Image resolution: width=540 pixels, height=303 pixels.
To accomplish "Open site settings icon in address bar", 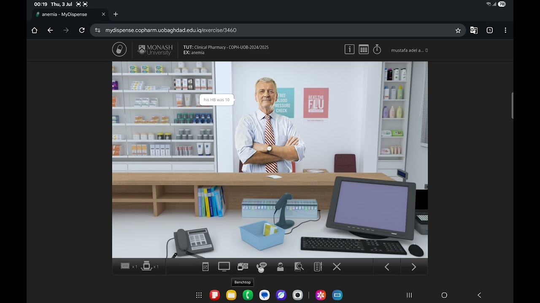I will pos(97,30).
